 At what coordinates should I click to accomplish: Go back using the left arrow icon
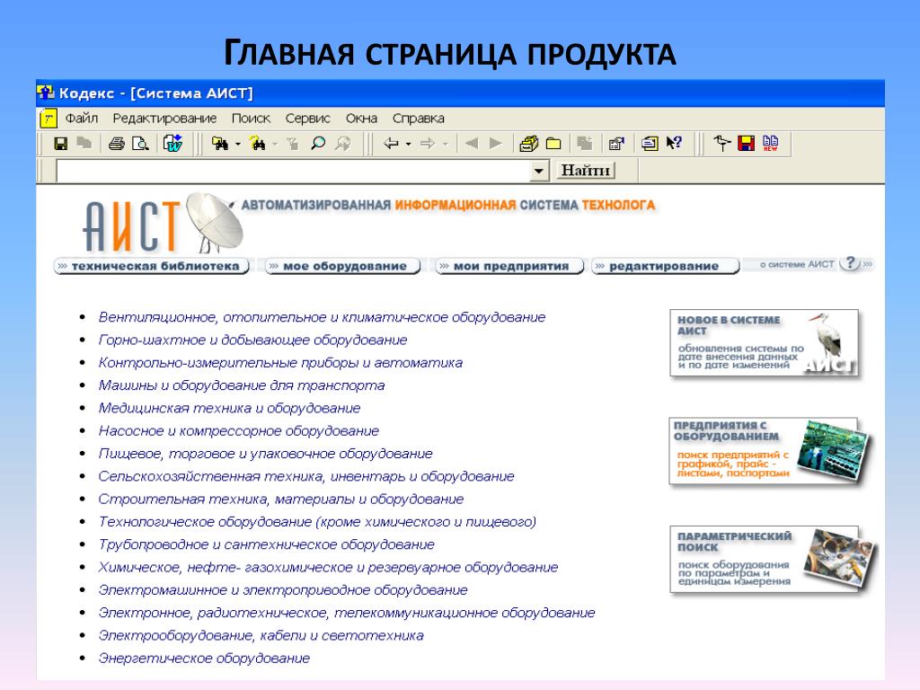[x=391, y=143]
